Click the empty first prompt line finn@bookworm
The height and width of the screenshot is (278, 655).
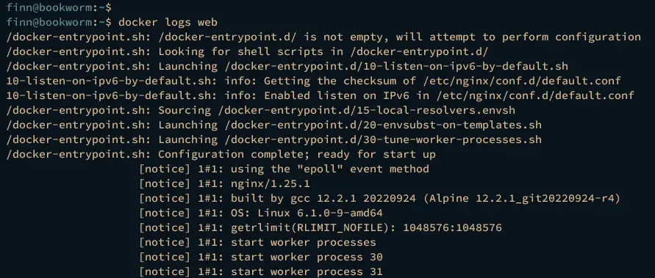pyautogui.click(x=59, y=7)
